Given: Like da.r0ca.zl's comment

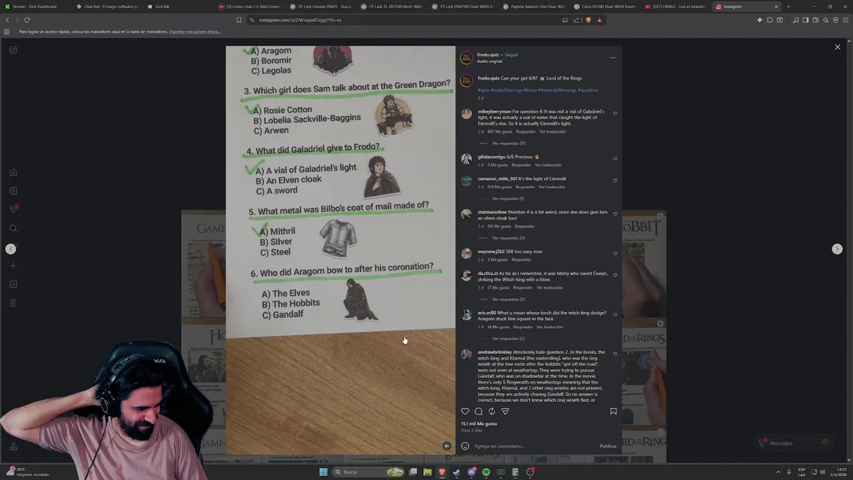Looking at the screenshot, I should pyautogui.click(x=615, y=275).
